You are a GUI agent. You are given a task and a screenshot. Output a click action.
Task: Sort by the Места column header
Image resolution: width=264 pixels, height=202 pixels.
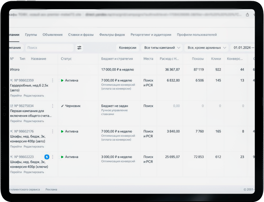148,59
